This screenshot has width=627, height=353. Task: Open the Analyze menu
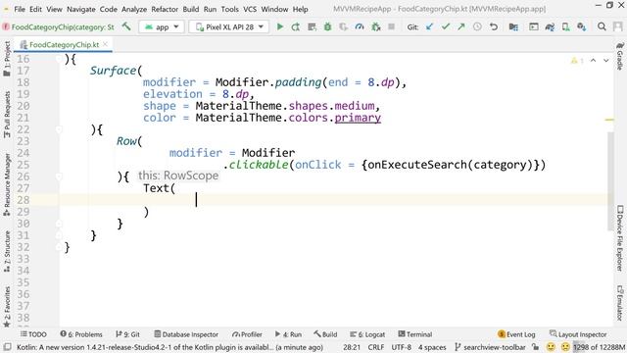(x=134, y=9)
